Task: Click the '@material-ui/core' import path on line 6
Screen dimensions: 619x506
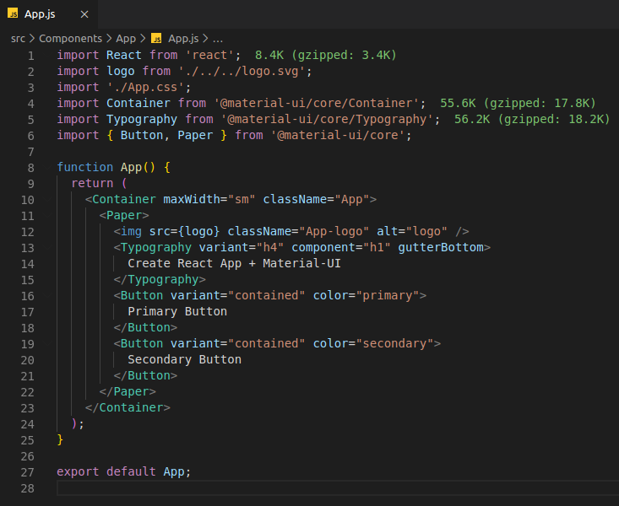Action: (x=338, y=135)
